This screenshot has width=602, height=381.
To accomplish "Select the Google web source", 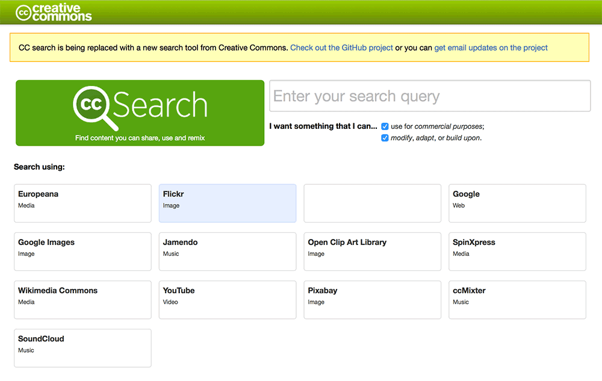I will click(517, 203).
